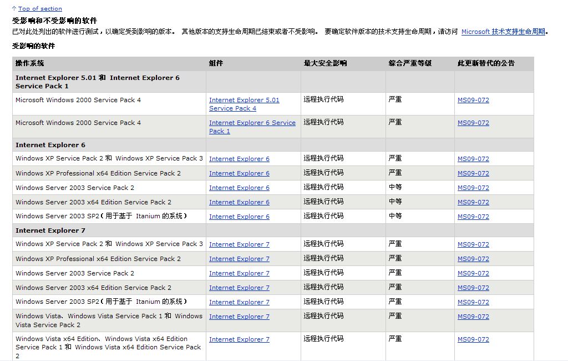Open Internet Explorer 7 link for Server 2003 x64 Edition

[239, 288]
